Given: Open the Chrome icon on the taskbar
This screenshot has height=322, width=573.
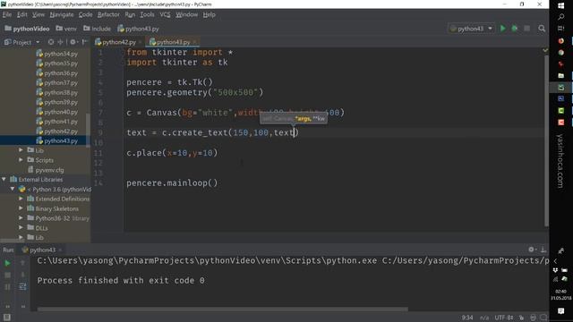Looking at the screenshot, I should coord(561,53).
